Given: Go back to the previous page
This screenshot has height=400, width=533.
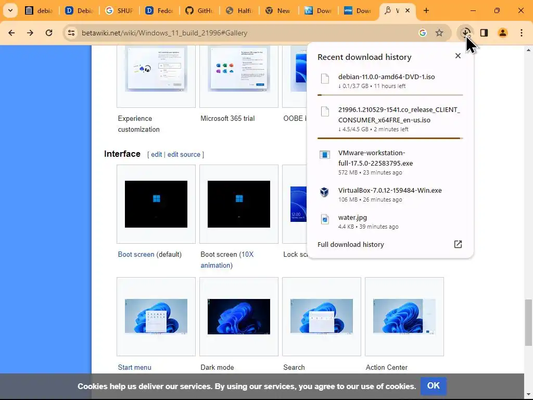Looking at the screenshot, I should 11,33.
